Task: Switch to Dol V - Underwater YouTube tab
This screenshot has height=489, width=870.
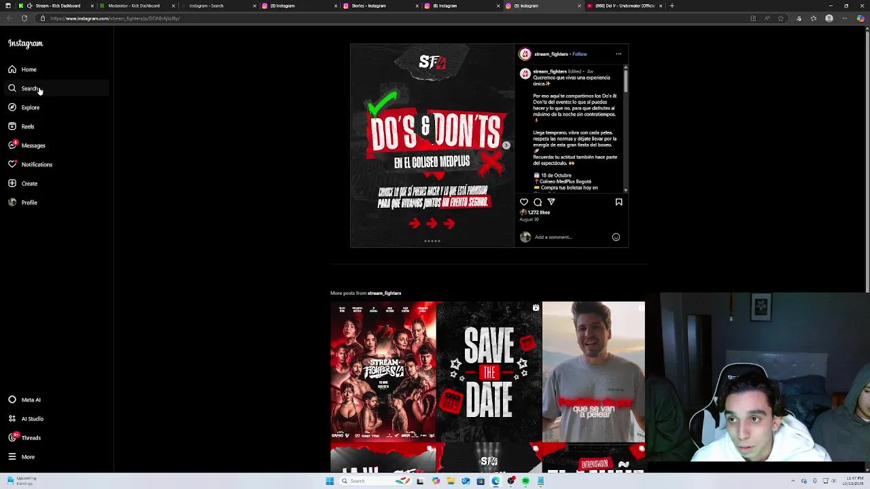Action: (624, 5)
